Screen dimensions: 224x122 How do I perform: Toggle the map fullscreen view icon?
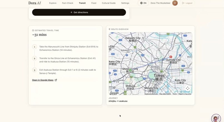click(x=188, y=88)
